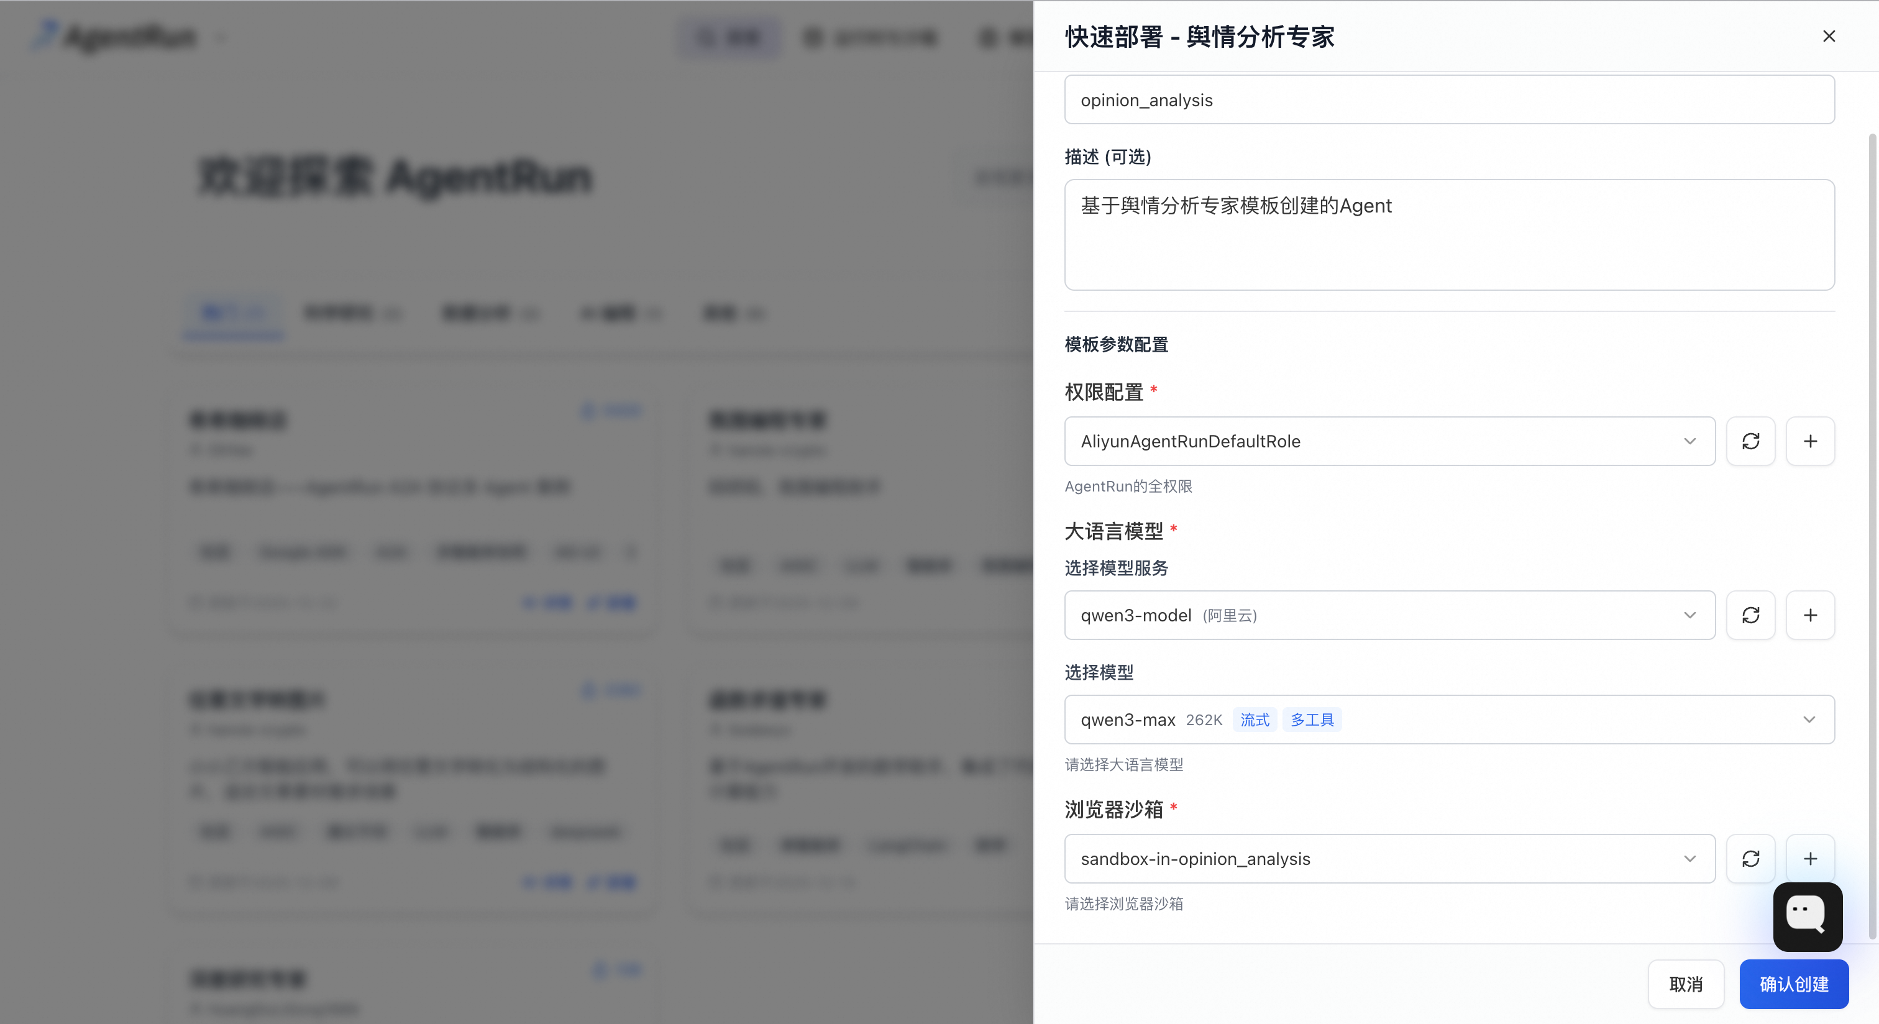Image resolution: width=1879 pixels, height=1024 pixels.
Task: Click into the 描述 description textarea
Action: [x=1450, y=235]
